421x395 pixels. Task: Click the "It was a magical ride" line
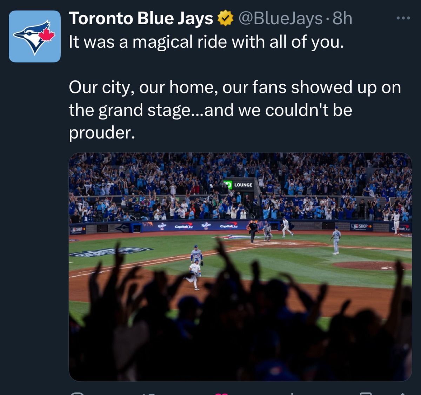point(206,42)
